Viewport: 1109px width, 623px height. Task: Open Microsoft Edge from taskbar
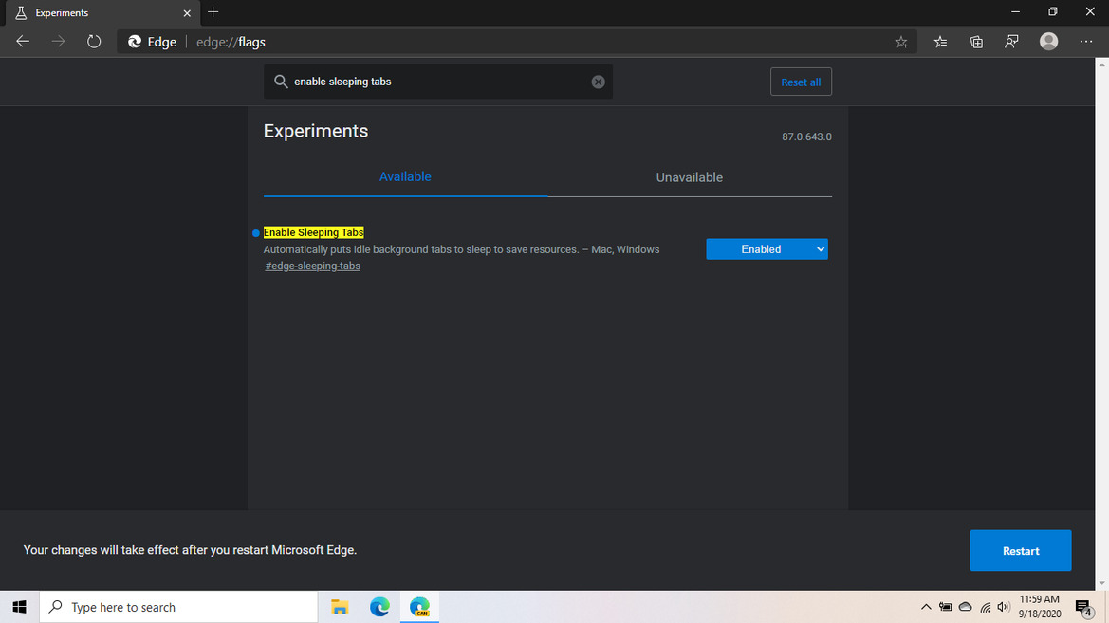pyautogui.click(x=379, y=607)
